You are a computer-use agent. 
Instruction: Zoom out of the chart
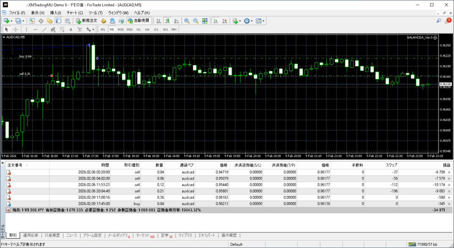(x=196, y=21)
